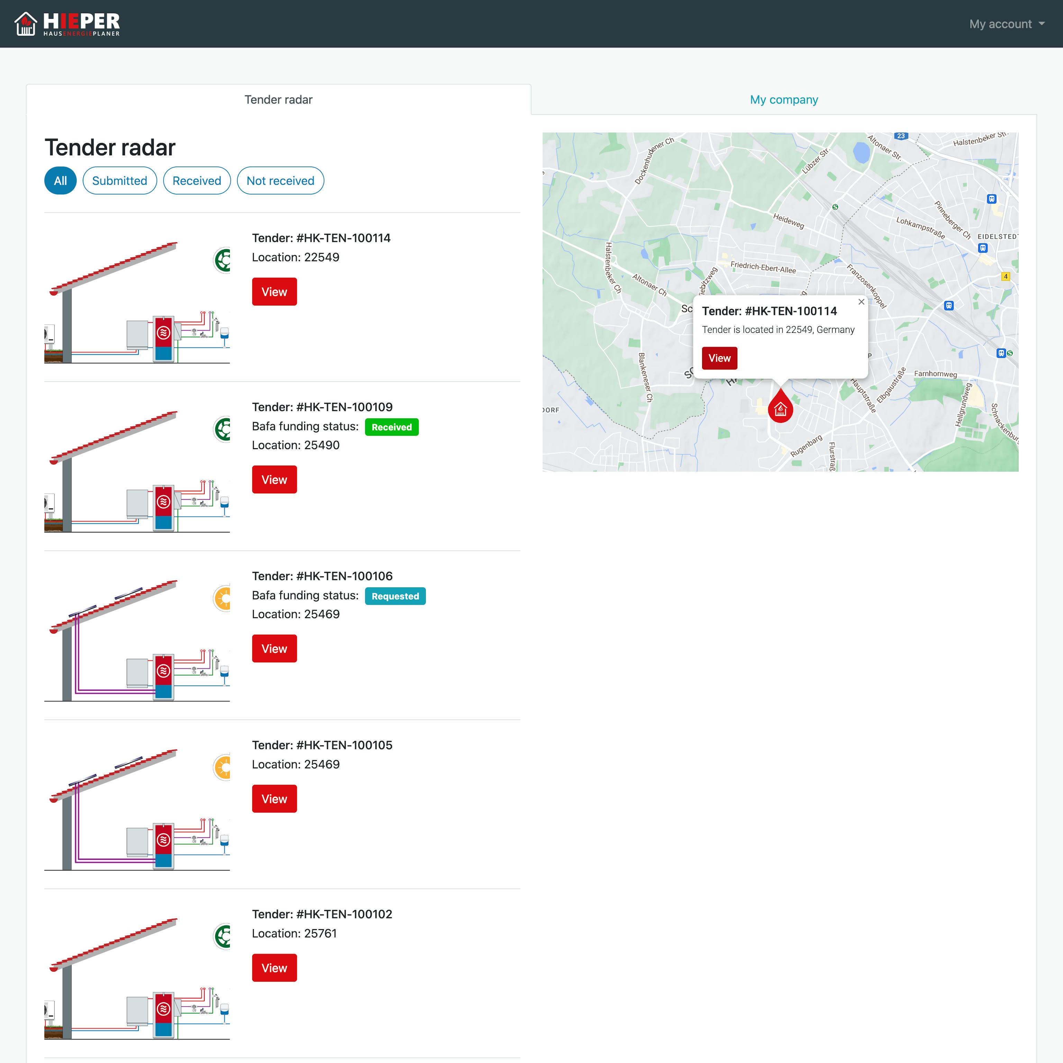Image resolution: width=1063 pixels, height=1063 pixels.
Task: Select the Tender radar tab
Action: [x=279, y=100]
